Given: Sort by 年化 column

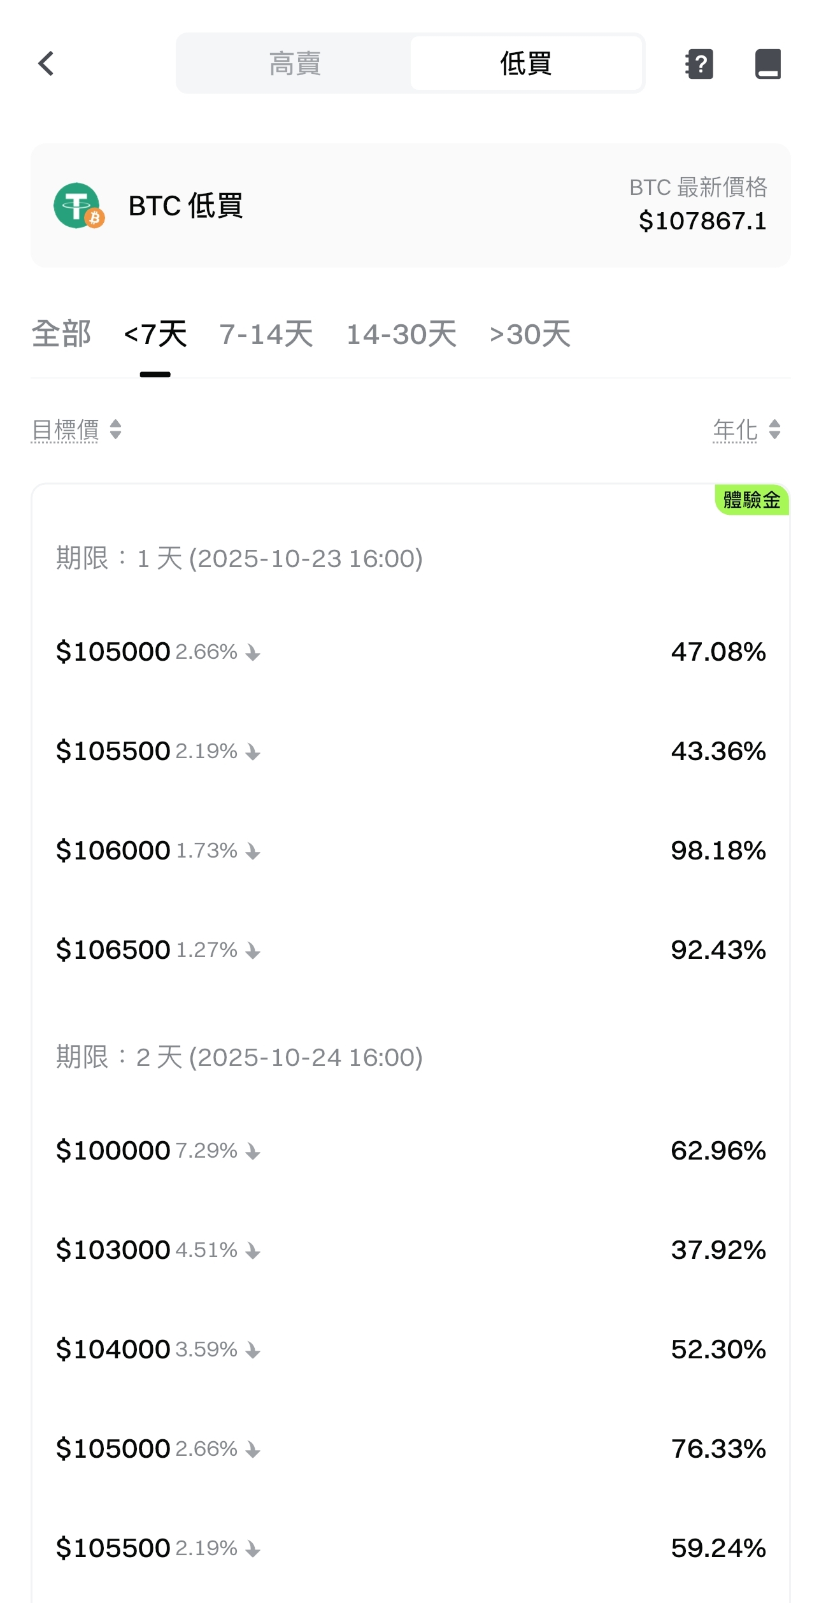Looking at the screenshot, I should [746, 430].
